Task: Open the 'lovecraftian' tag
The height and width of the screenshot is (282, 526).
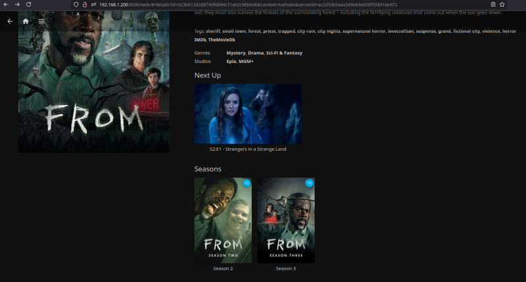Action: pos(401,31)
